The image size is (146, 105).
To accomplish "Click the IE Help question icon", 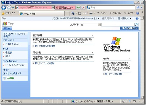I will [x=138, y=13].
